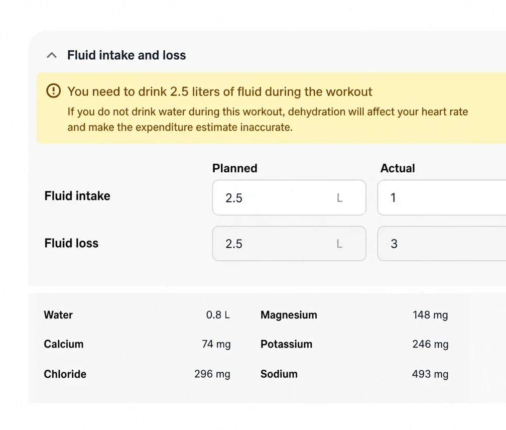Click the Fluid loss row label
506x430 pixels.
point(71,243)
